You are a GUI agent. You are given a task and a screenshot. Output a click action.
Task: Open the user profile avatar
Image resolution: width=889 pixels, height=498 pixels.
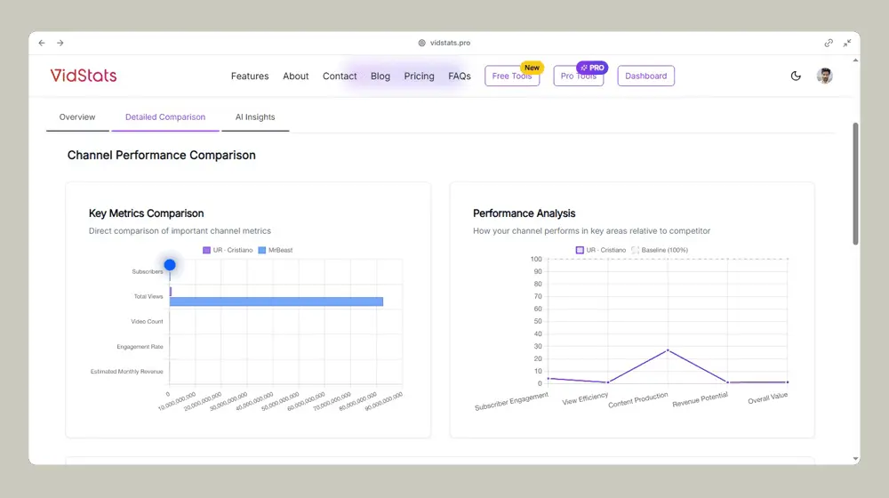click(824, 76)
